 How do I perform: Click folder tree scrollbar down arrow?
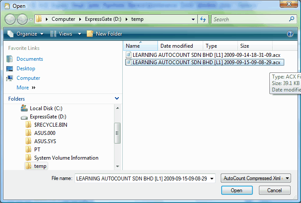[x=118, y=166]
